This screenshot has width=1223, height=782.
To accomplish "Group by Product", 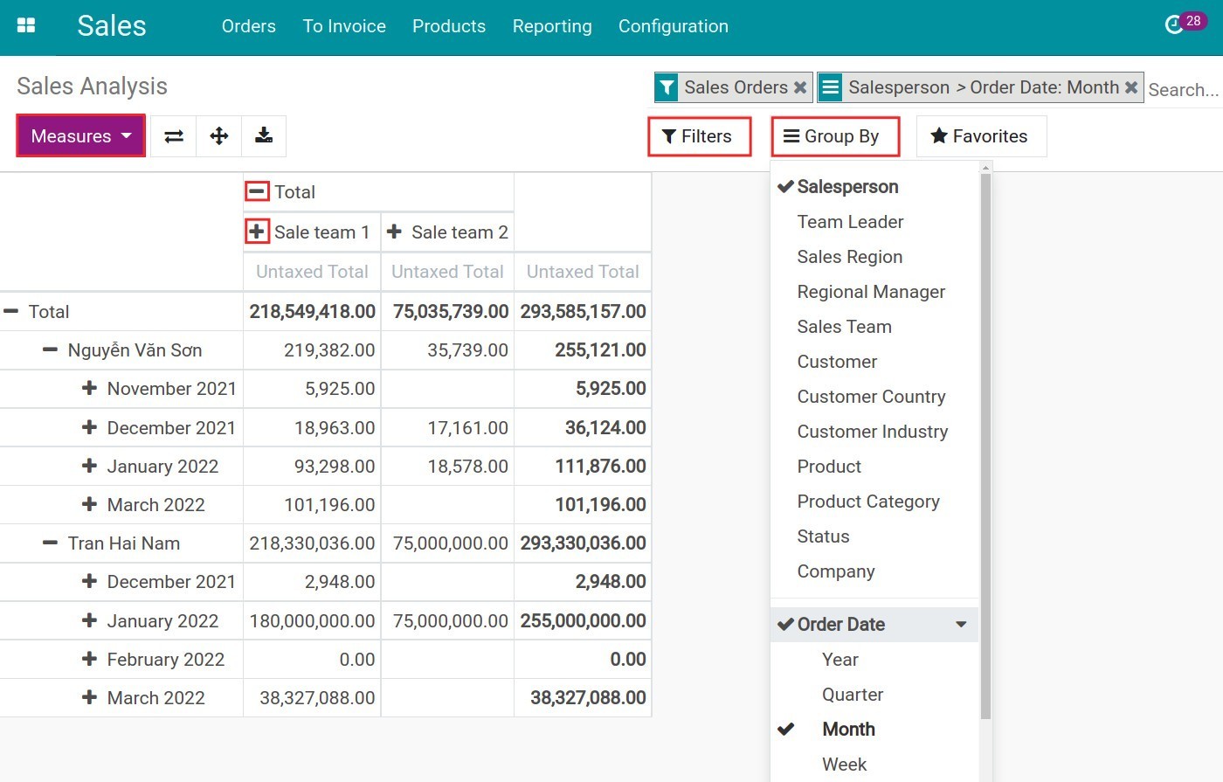I will 874,467.
